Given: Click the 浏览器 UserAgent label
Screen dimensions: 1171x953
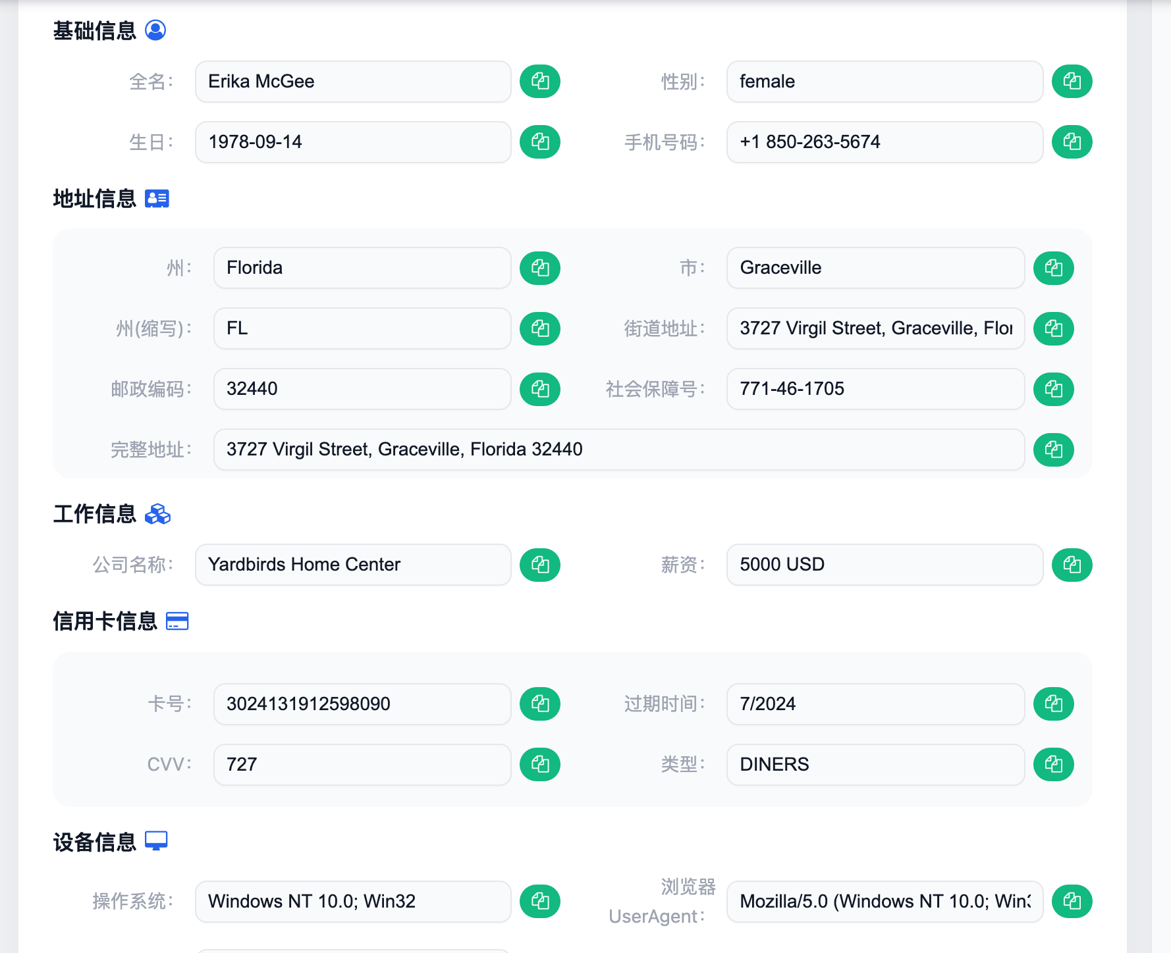Looking at the screenshot, I should click(662, 902).
